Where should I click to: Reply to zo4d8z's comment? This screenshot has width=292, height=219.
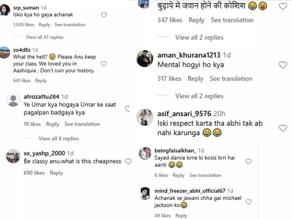point(41,81)
